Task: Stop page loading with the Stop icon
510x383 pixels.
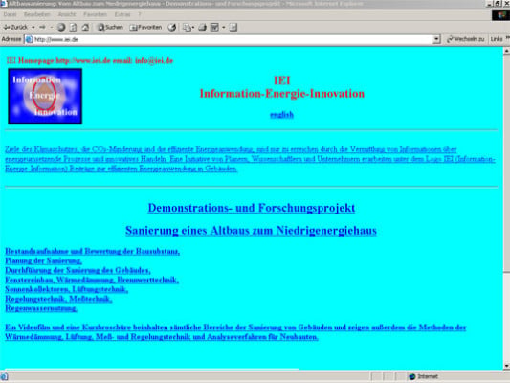Action: pos(61,28)
